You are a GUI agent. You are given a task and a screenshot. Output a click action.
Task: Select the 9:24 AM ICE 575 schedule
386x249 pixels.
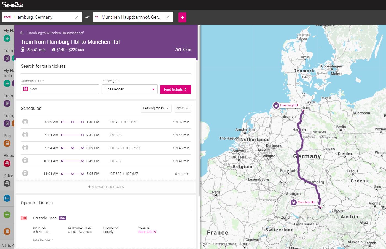[x=106, y=148]
